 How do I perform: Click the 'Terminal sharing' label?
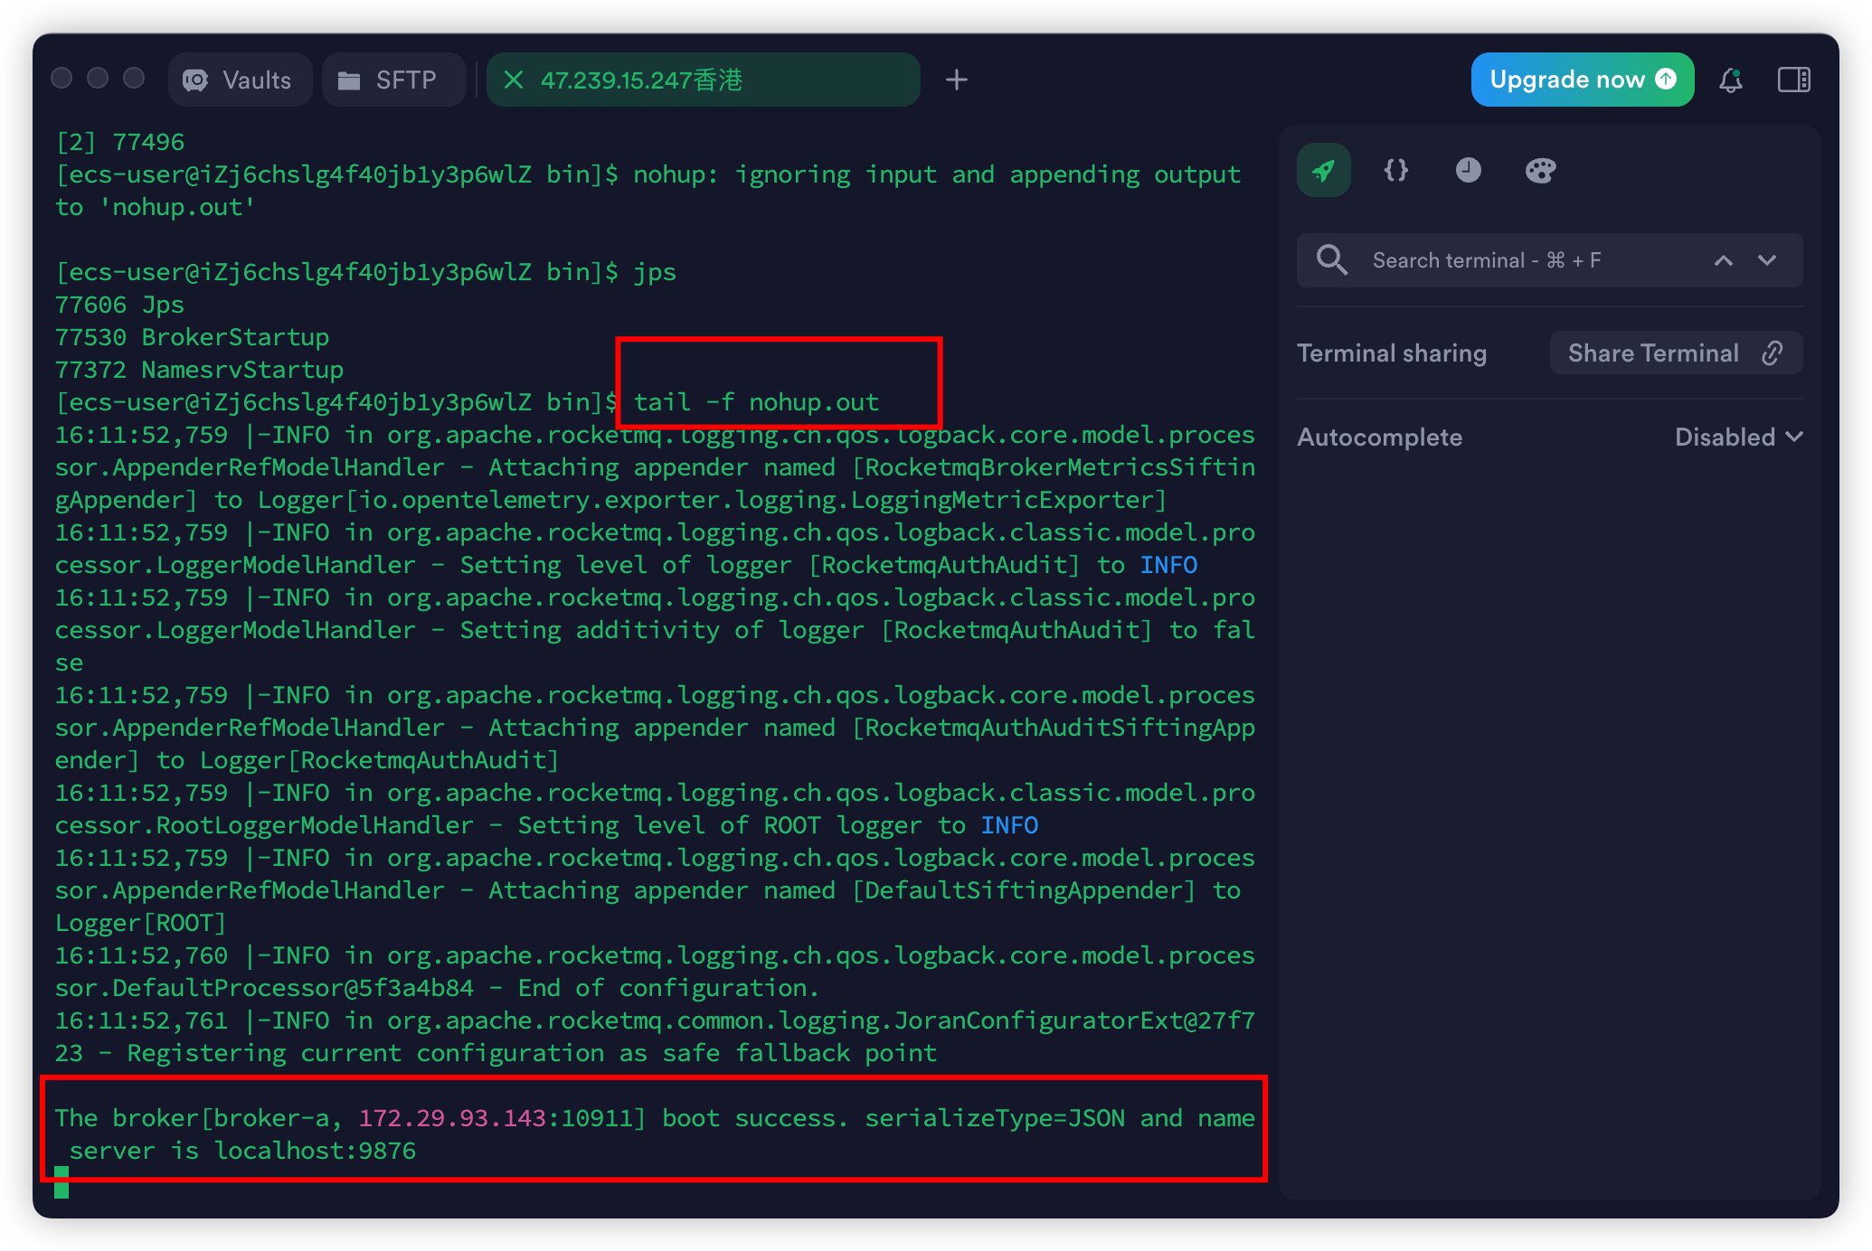[1392, 353]
